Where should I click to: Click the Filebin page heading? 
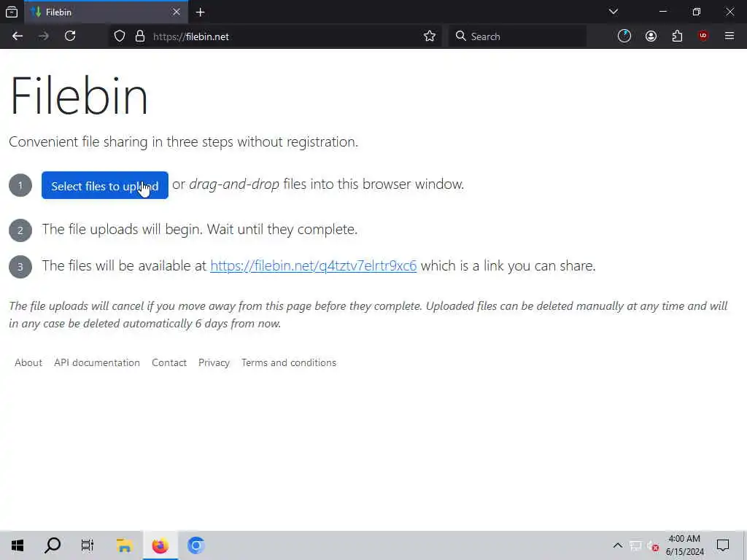pyautogui.click(x=79, y=96)
